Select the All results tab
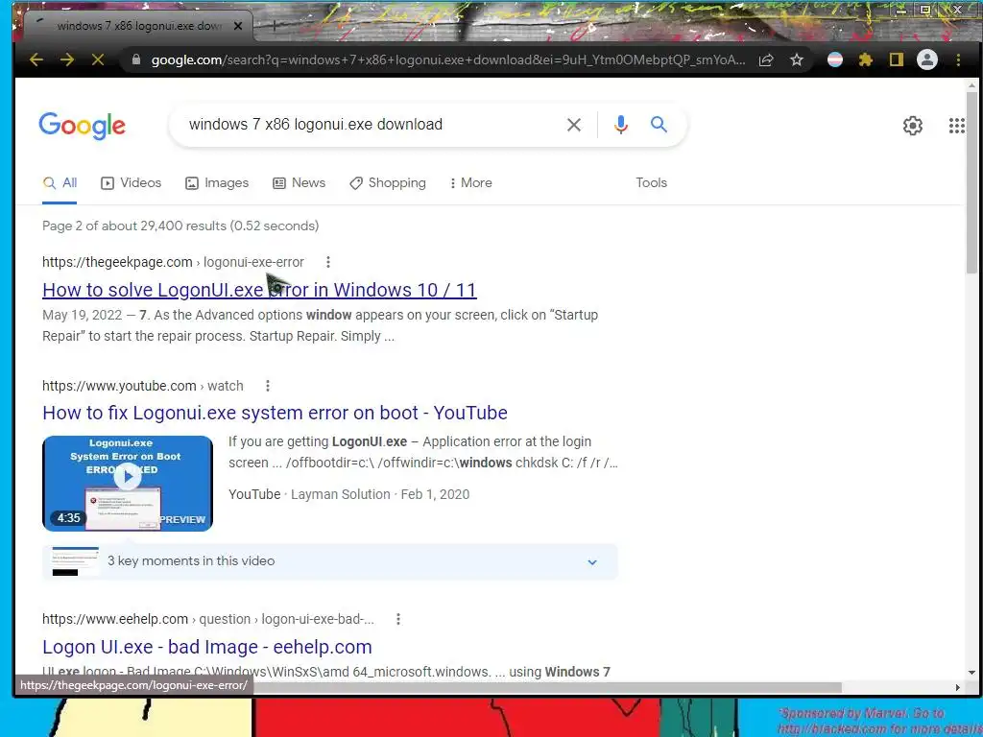Viewport: 983px width, 737px height. pos(60,183)
